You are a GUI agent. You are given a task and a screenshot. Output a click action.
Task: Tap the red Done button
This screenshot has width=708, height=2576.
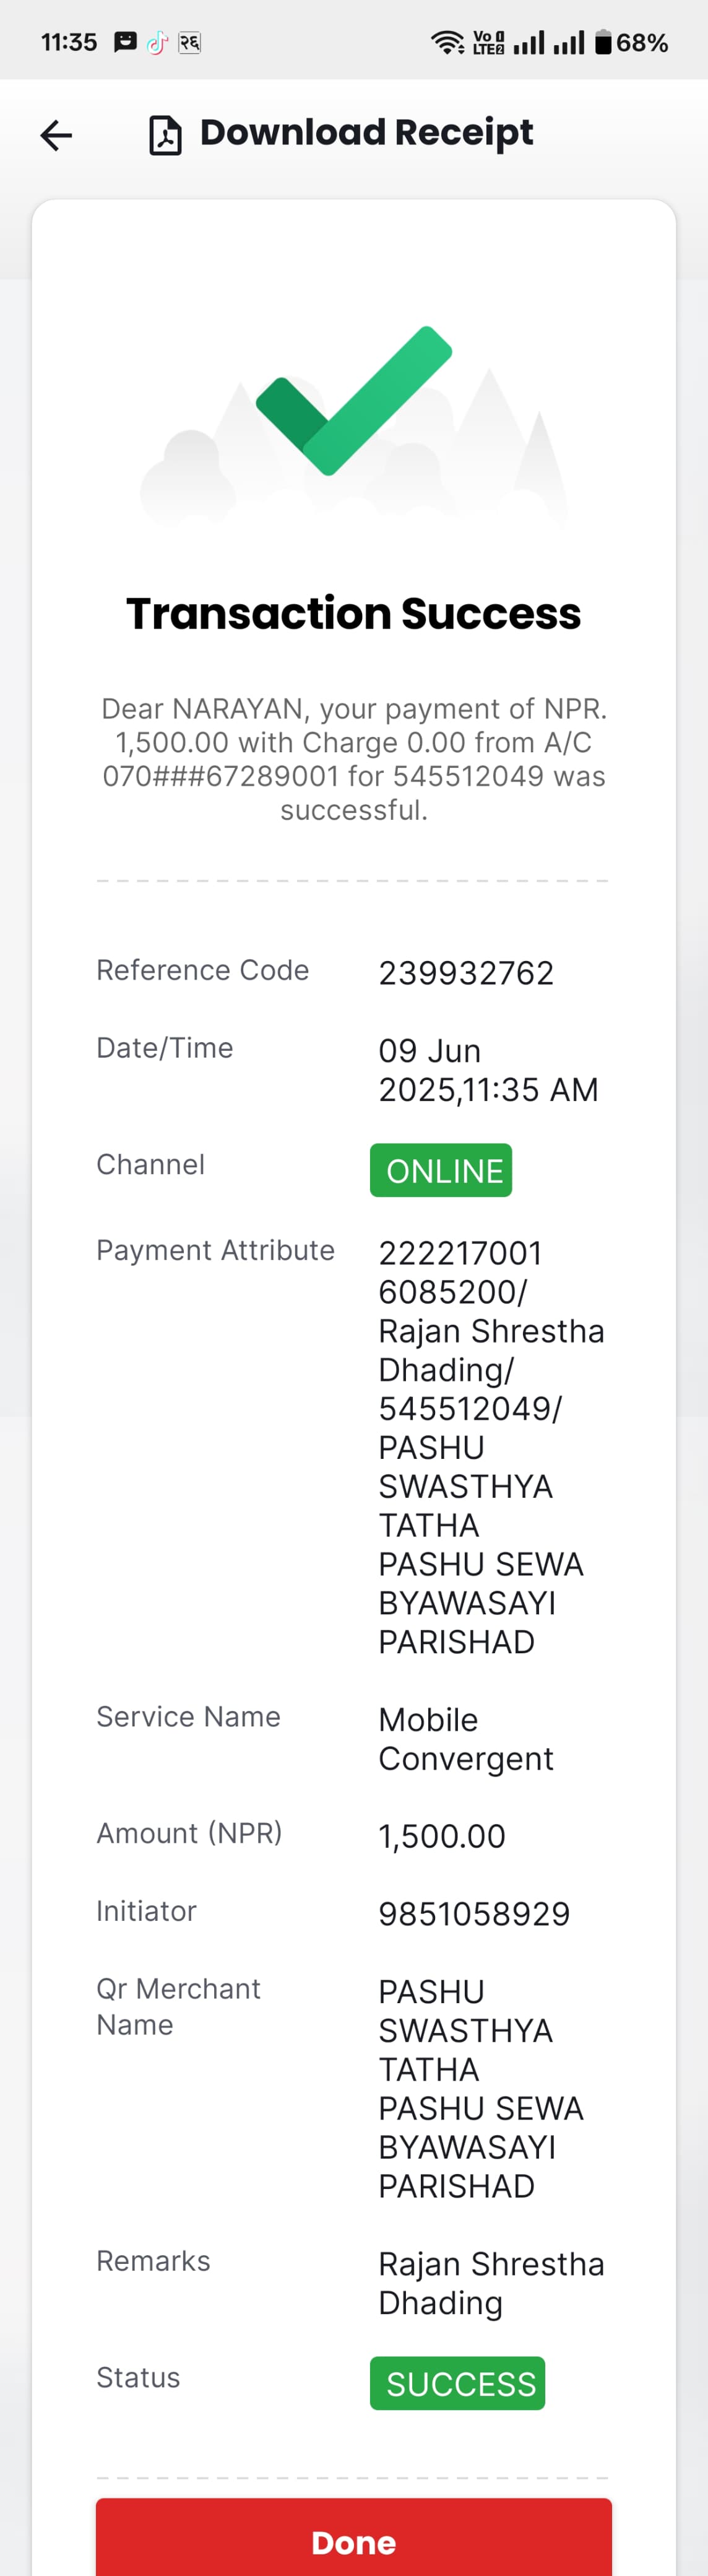click(354, 2537)
